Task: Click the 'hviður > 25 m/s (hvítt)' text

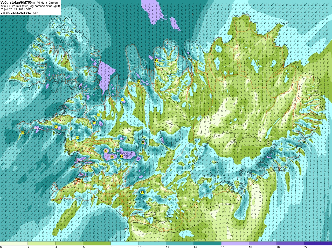Action: (x=15, y=6)
